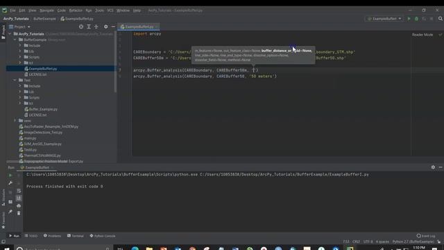
Task: Open the View menu
Action: click(x=33, y=10)
